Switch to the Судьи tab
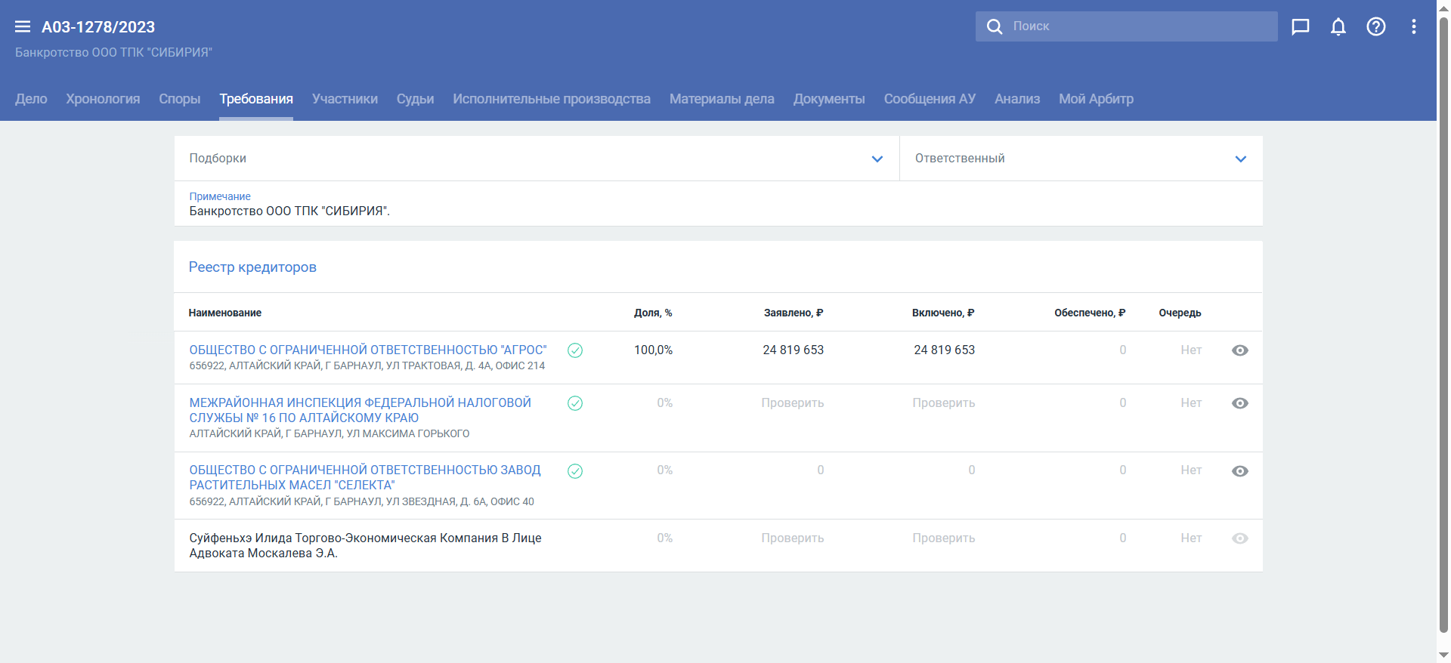The image size is (1451, 663). point(415,99)
